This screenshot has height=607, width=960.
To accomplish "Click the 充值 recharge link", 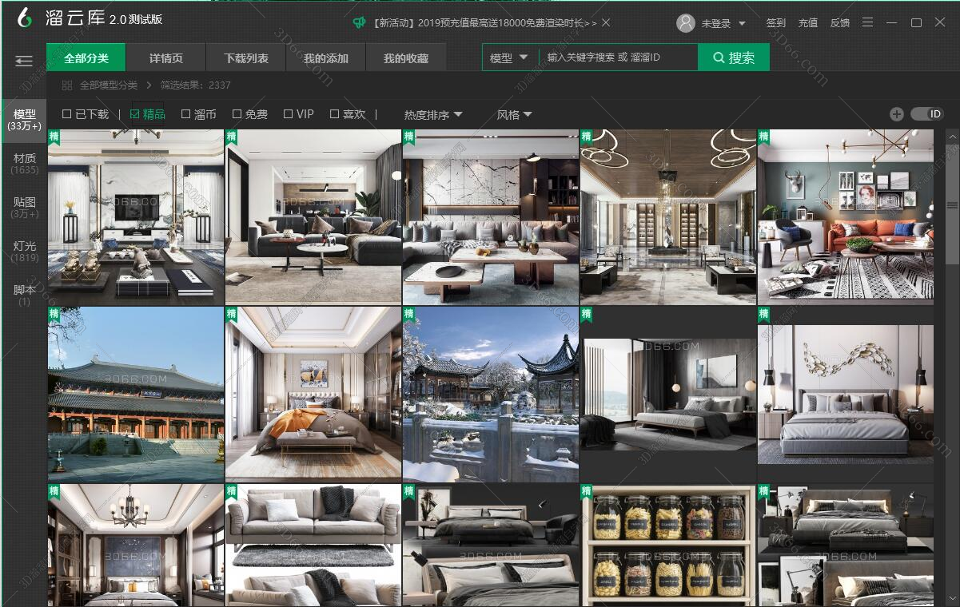I will click(808, 23).
